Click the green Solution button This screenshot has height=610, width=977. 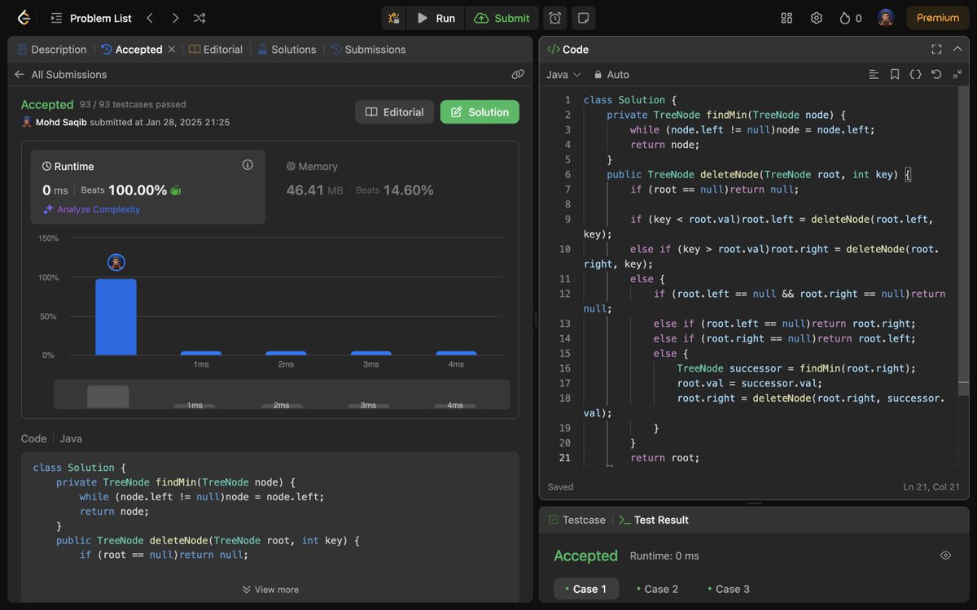pos(480,112)
